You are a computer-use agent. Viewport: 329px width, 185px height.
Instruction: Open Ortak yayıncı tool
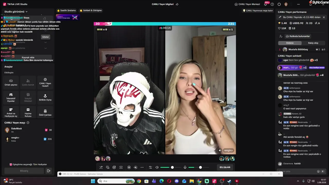[11, 82]
